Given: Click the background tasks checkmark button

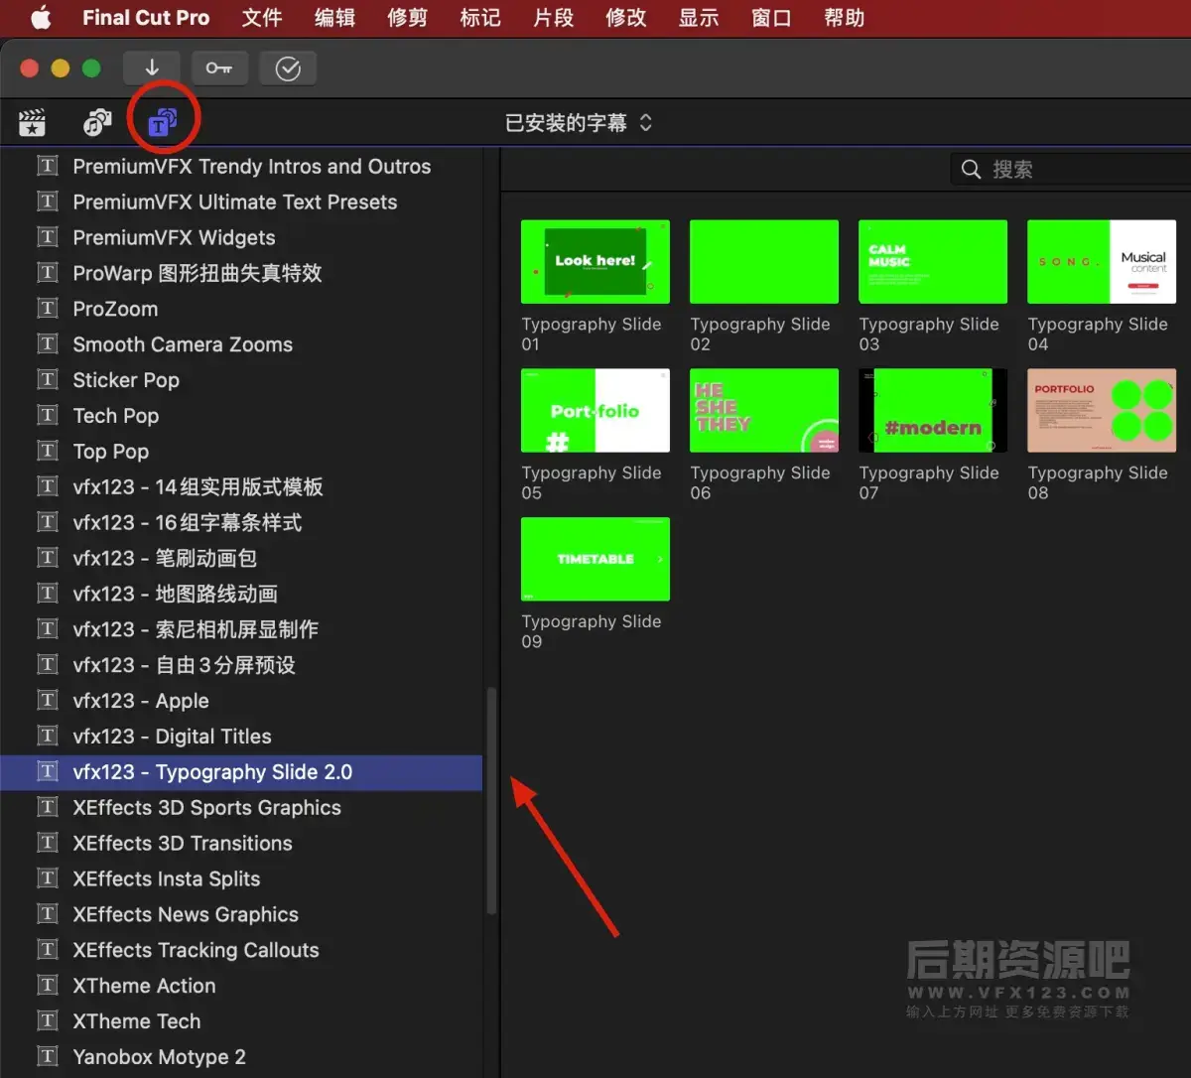Looking at the screenshot, I should click(x=288, y=67).
